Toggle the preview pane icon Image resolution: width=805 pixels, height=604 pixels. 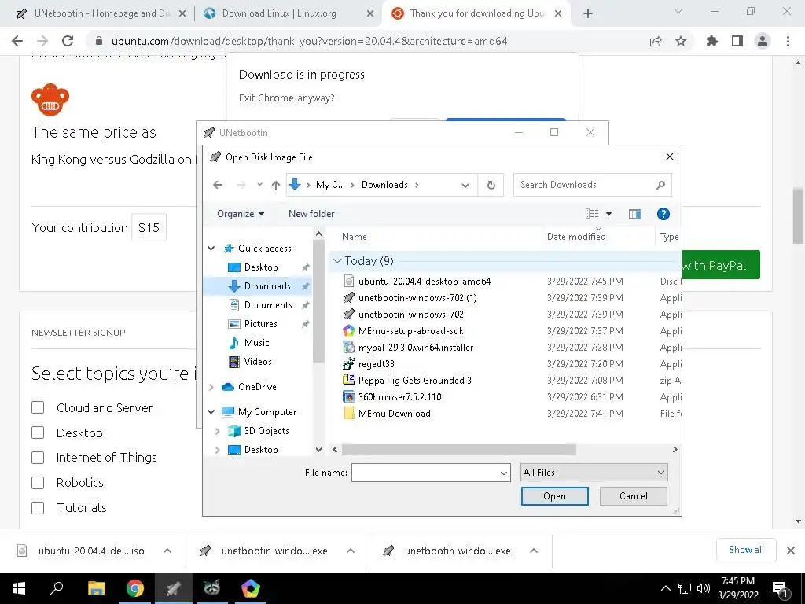[635, 214]
